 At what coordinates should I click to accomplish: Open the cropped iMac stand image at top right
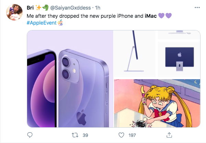point(179,34)
